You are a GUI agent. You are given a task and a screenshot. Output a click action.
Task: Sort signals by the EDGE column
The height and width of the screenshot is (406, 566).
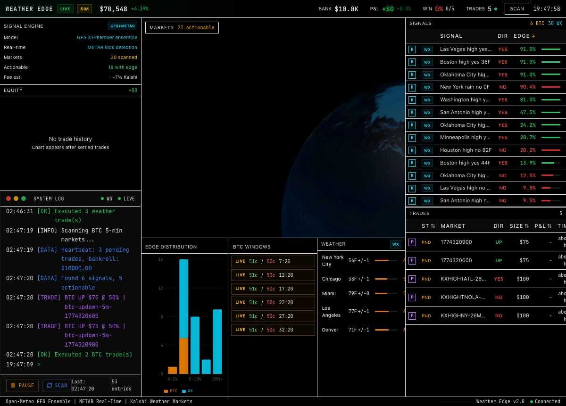pos(524,36)
